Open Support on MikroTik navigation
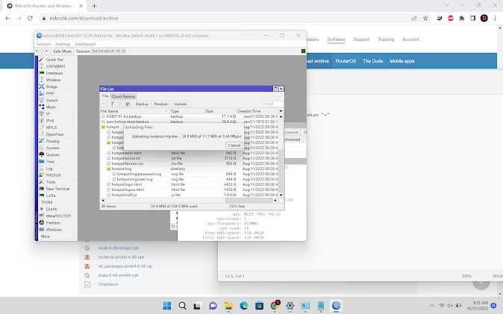Viewport: 503px width, 314px height. tap(361, 39)
